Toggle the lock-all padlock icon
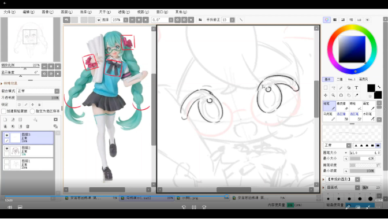Image resolution: width=388 pixels, height=219 pixels. [39, 105]
